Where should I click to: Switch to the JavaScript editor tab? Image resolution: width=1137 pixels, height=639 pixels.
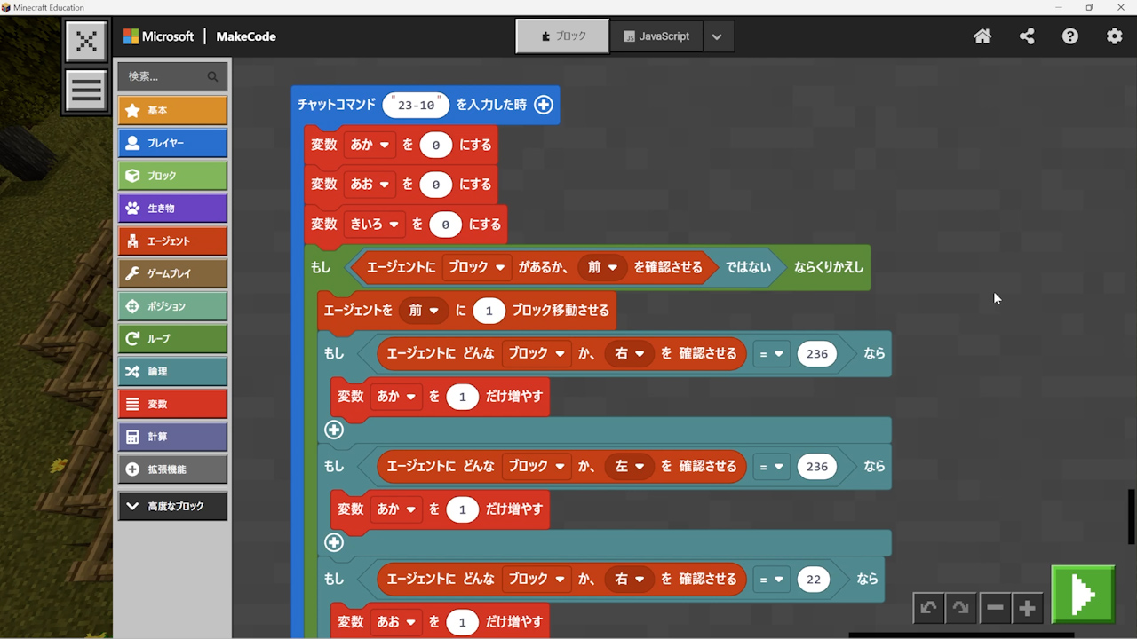(656, 36)
